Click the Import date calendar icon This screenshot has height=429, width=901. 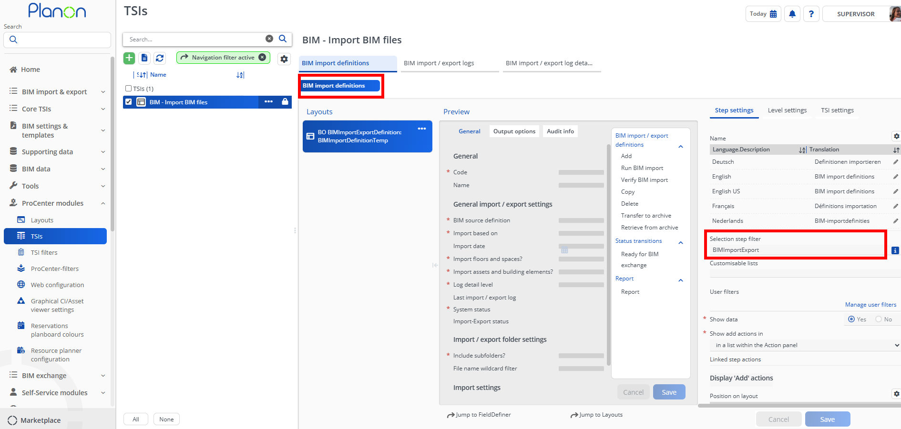pos(564,250)
